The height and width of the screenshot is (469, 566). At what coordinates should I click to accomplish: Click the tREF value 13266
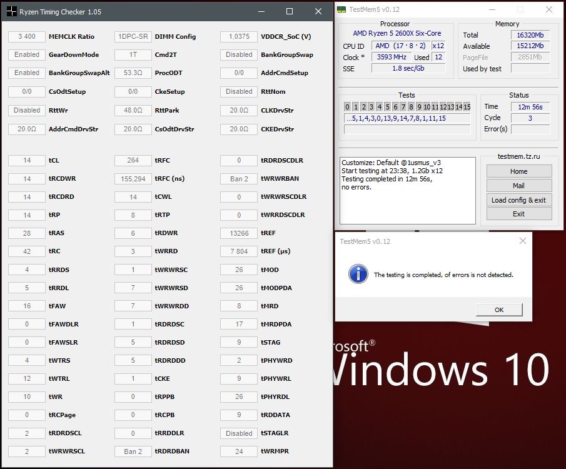pyautogui.click(x=239, y=233)
